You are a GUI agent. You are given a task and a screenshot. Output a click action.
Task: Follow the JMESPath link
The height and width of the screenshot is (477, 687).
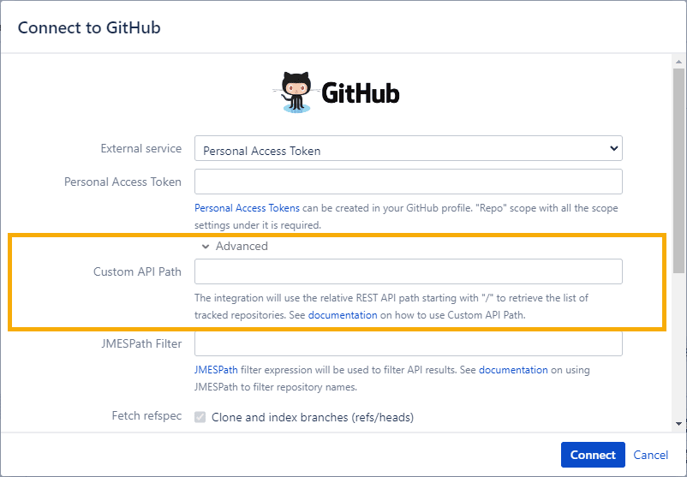coord(216,370)
